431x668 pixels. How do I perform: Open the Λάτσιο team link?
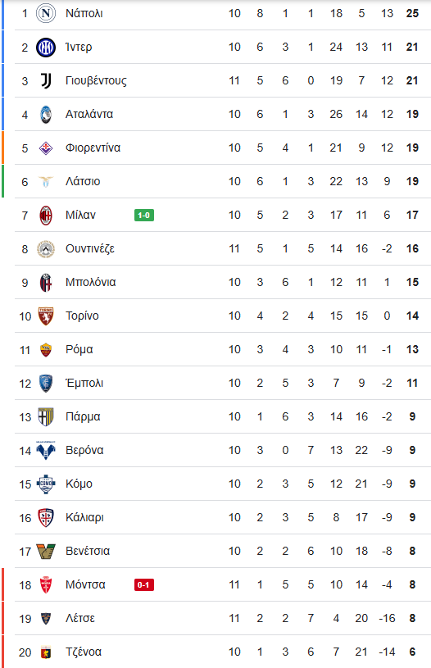point(83,181)
